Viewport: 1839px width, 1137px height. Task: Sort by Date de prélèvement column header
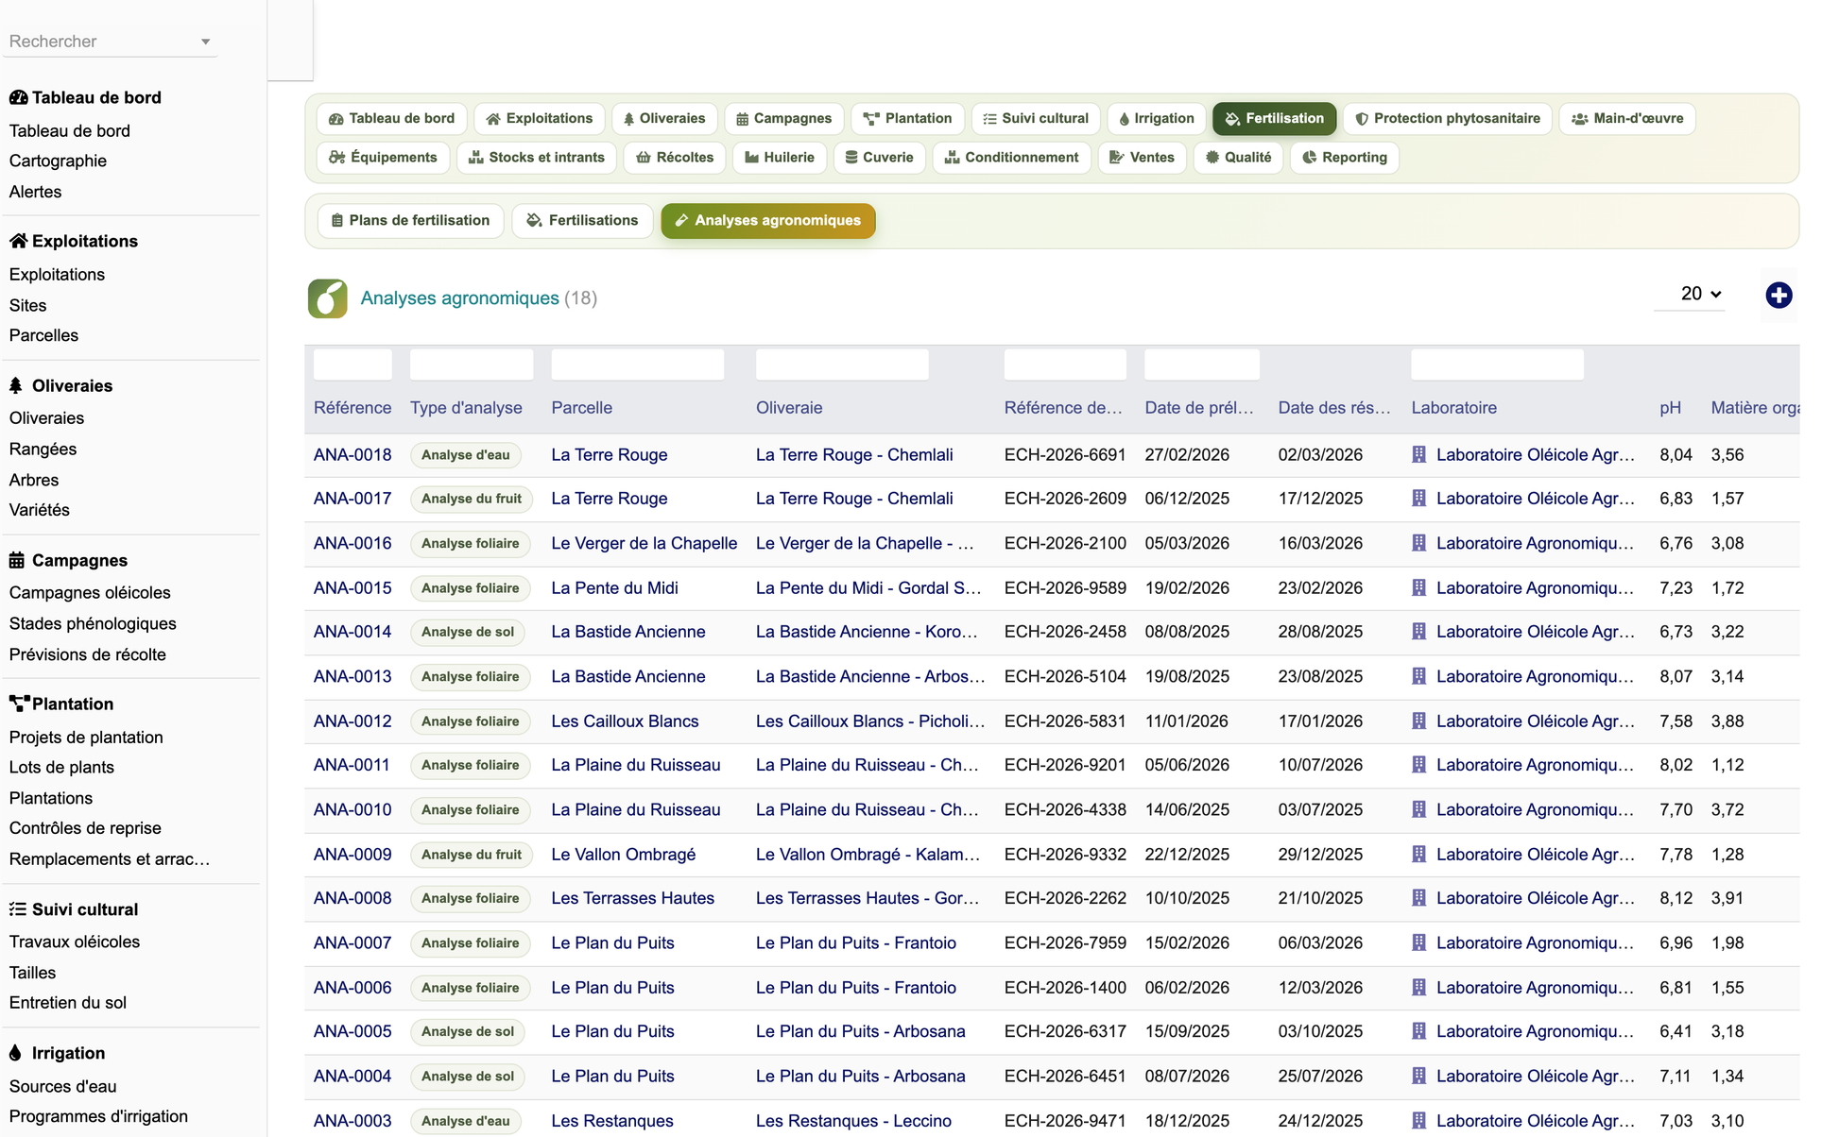(1199, 408)
